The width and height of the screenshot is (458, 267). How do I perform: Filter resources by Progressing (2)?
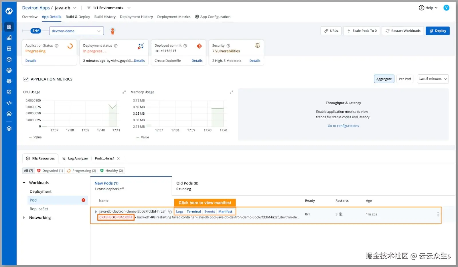click(x=82, y=171)
